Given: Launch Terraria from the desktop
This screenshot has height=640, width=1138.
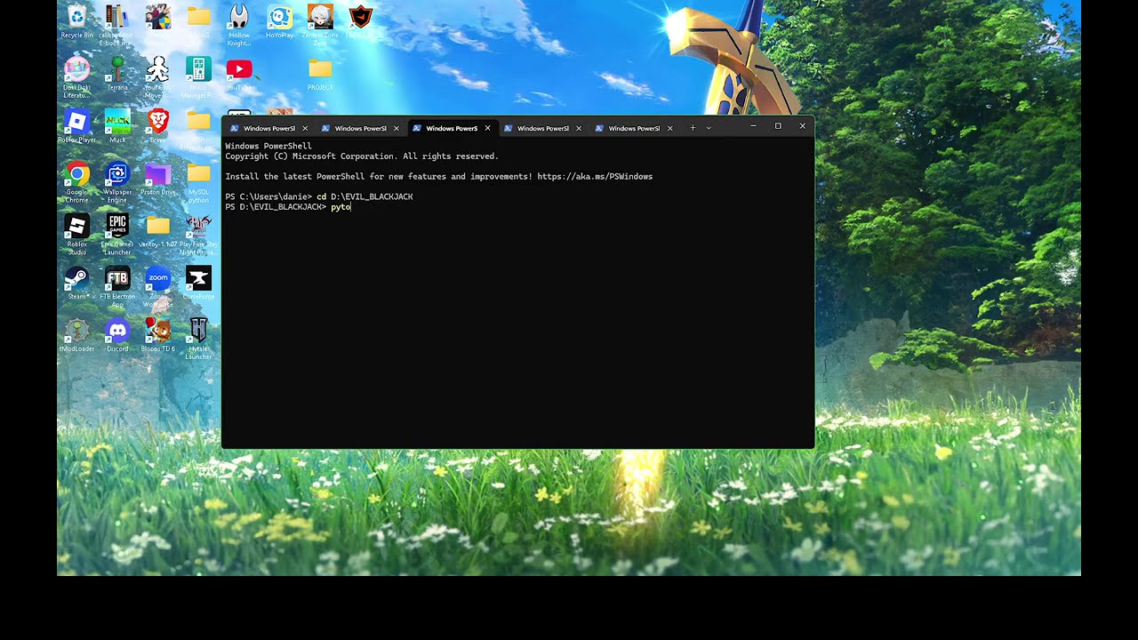Looking at the screenshot, I should click(116, 74).
